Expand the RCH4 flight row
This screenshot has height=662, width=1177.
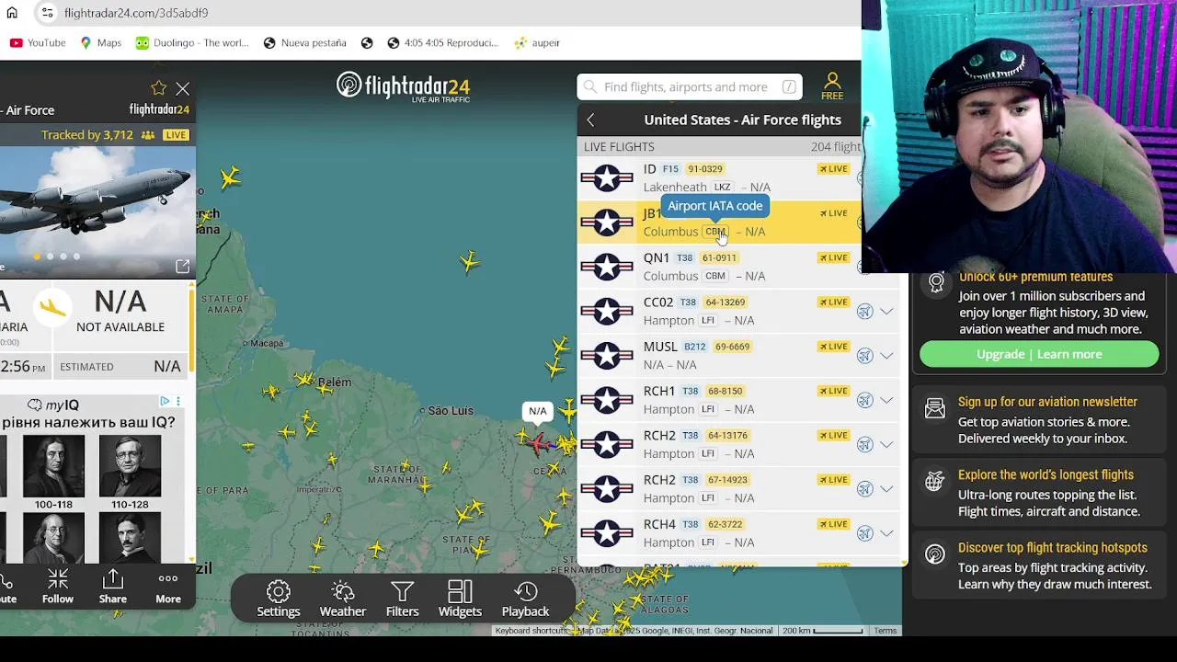pyautogui.click(x=886, y=533)
